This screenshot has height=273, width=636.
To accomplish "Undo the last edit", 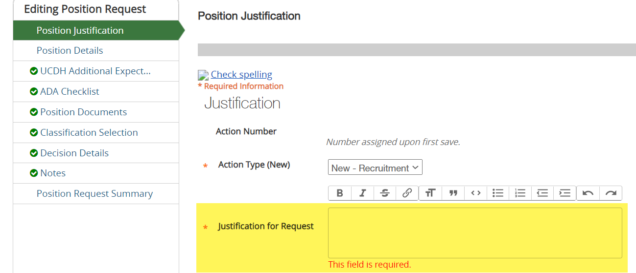I will (x=588, y=193).
